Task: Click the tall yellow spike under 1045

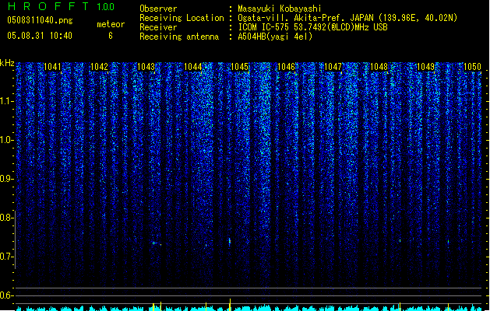Action: (x=231, y=305)
